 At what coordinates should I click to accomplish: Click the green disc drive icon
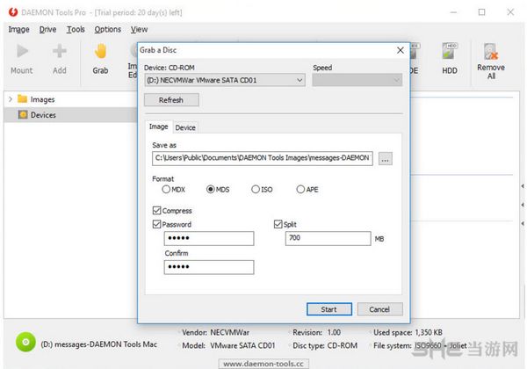(x=25, y=342)
